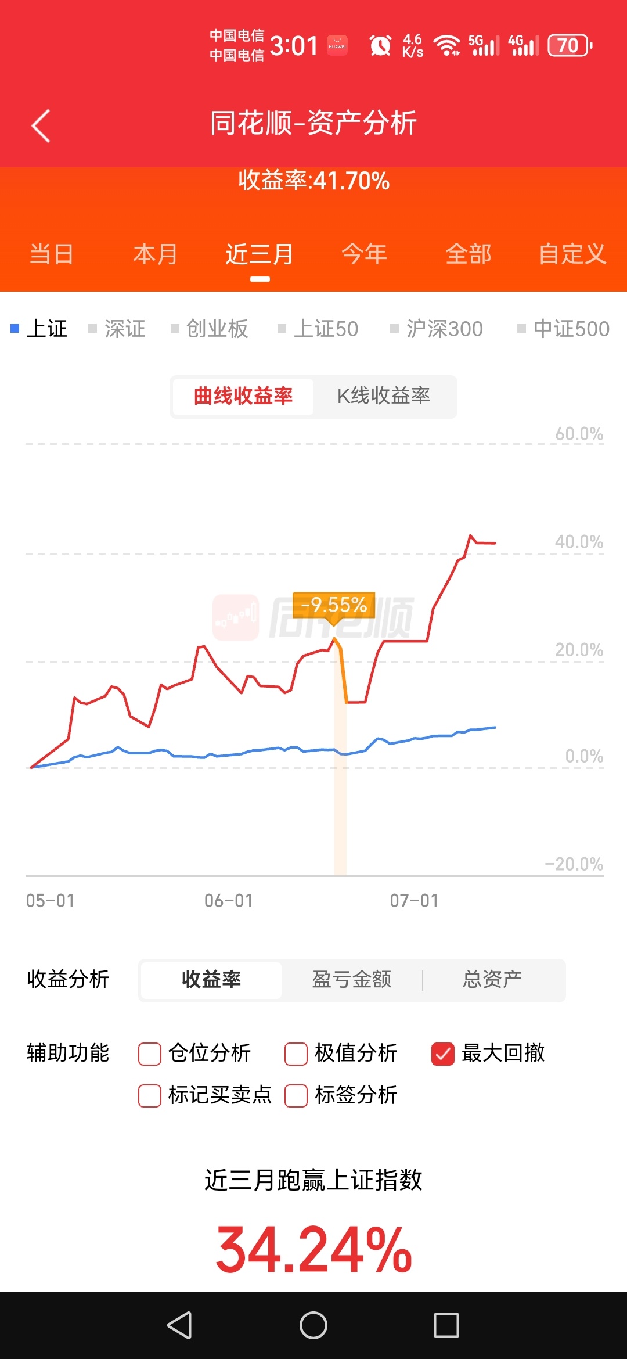627x1359 pixels.
Task: Show 盈亏金额 analysis
Action: pyautogui.click(x=352, y=980)
